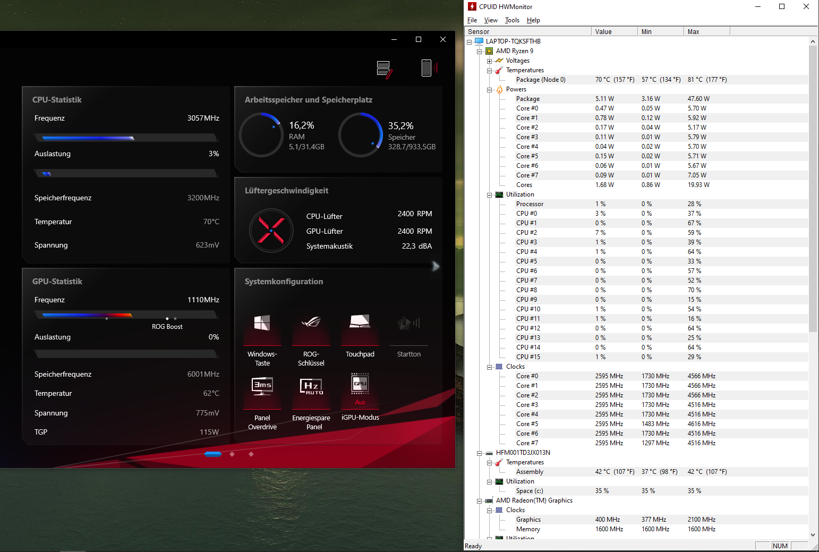Select the SSD Utilization graph icon
The height and width of the screenshot is (552, 819).
click(x=499, y=481)
